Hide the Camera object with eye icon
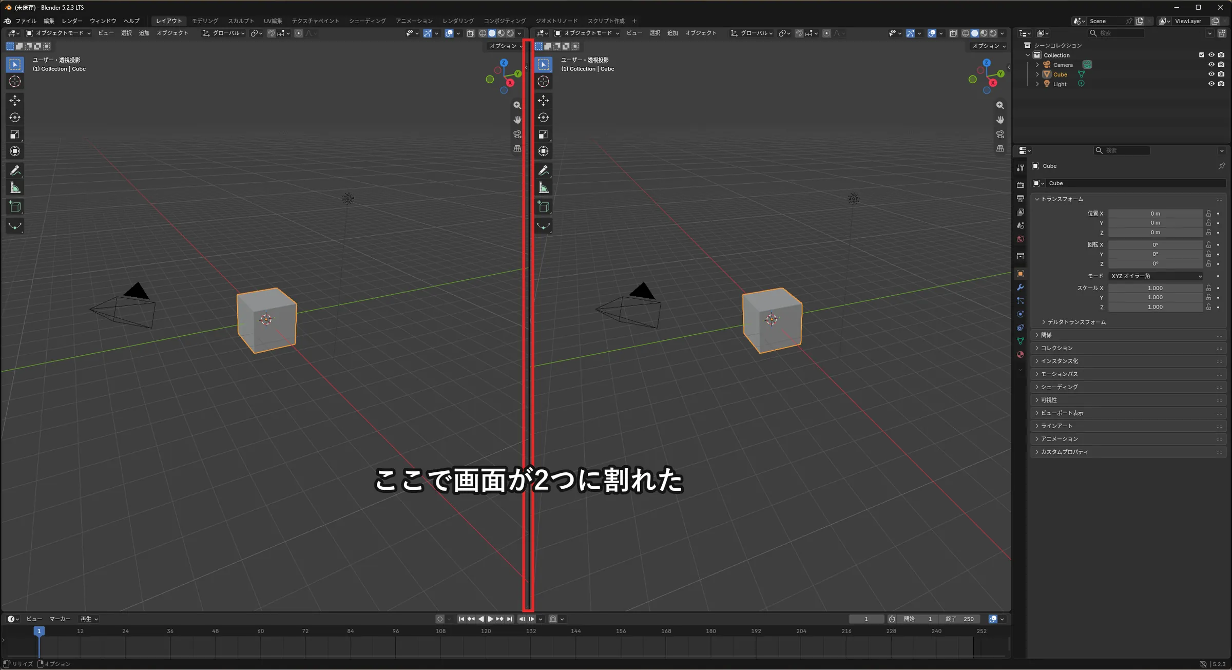The width and height of the screenshot is (1232, 670). pos(1211,65)
